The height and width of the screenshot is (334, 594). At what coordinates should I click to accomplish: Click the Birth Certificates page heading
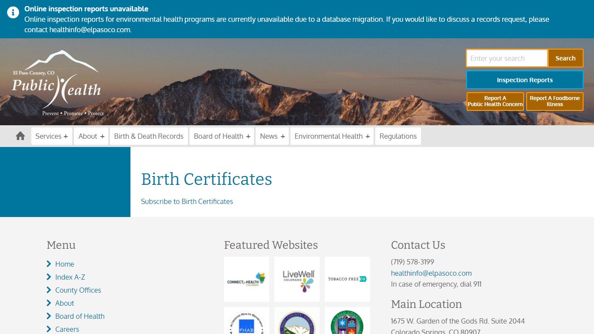pyautogui.click(x=207, y=179)
